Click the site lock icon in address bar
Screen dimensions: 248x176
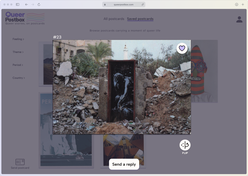[105, 5]
